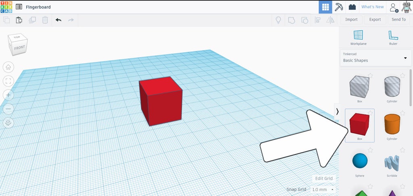Select the Workplane tool
413x196 pixels.
coord(358,38)
